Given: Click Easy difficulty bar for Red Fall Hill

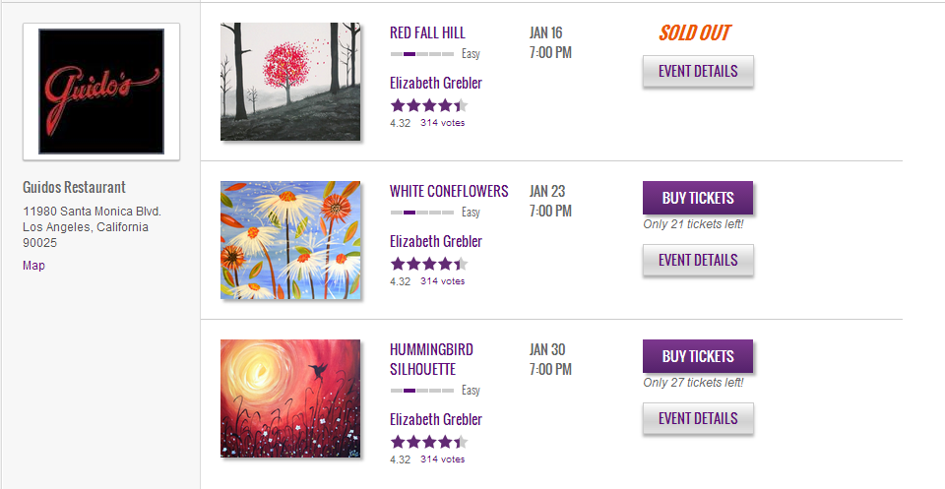Looking at the screenshot, I should [x=422, y=53].
